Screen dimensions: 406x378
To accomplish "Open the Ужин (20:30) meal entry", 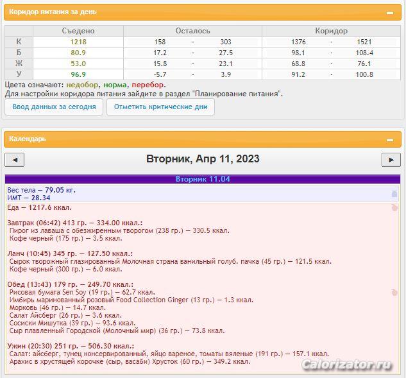I will pyautogui.click(x=69, y=346).
